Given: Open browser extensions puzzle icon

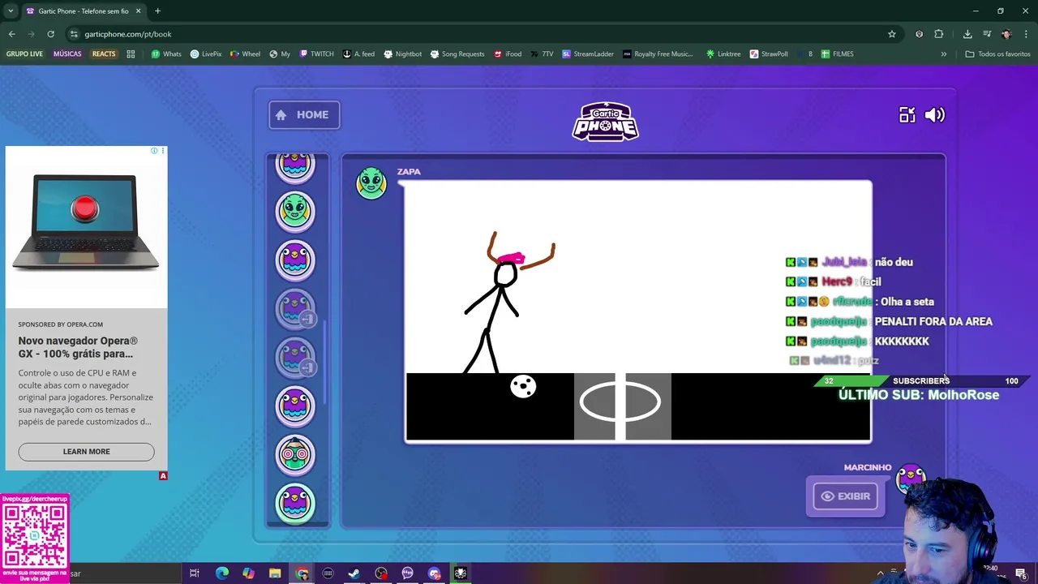Looking at the screenshot, I should click(x=939, y=34).
